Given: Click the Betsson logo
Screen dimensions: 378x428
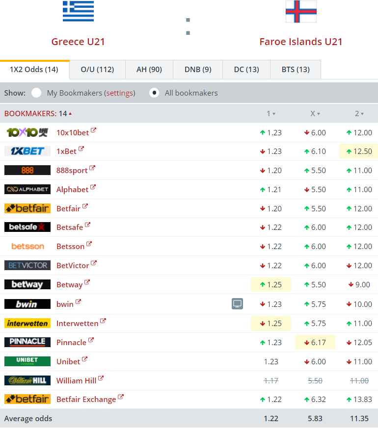Looking at the screenshot, I should 27,246.
